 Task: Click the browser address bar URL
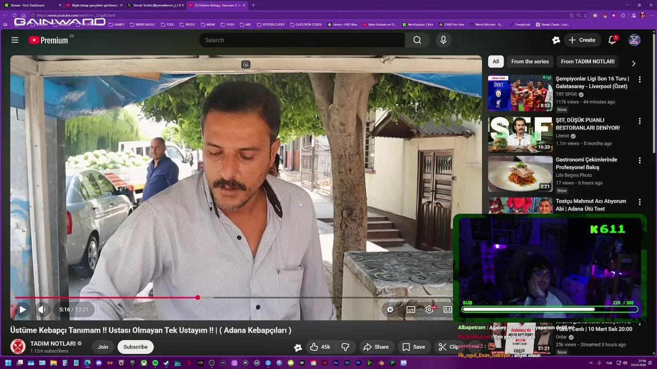[x=76, y=15]
